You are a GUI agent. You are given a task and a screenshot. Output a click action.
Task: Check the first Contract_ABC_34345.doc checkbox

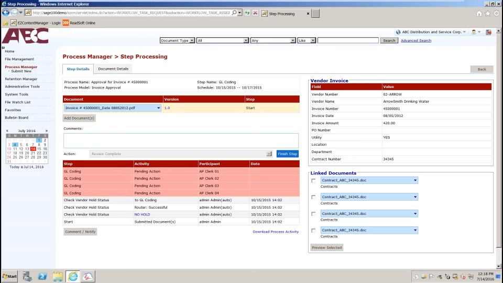313,181
